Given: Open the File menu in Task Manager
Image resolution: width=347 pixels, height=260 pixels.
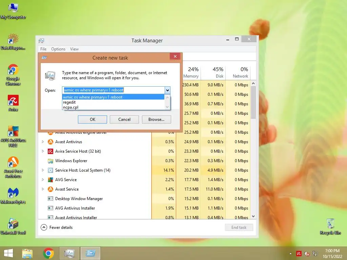Looking at the screenshot, I should pos(43,49).
